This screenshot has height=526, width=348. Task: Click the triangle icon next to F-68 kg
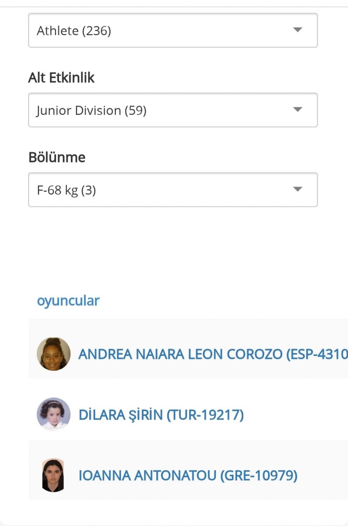(298, 190)
